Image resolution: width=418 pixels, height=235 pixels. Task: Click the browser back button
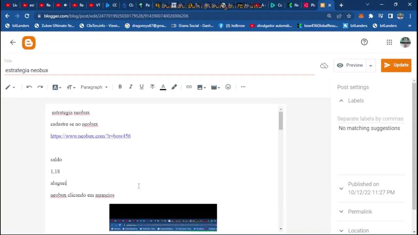(x=7, y=16)
